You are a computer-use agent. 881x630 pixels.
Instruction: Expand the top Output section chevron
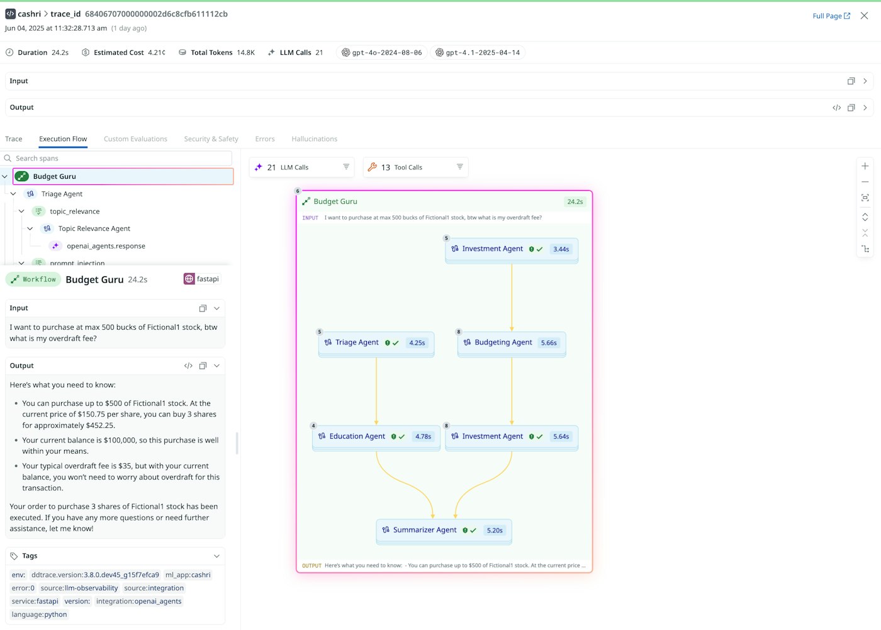tap(865, 108)
